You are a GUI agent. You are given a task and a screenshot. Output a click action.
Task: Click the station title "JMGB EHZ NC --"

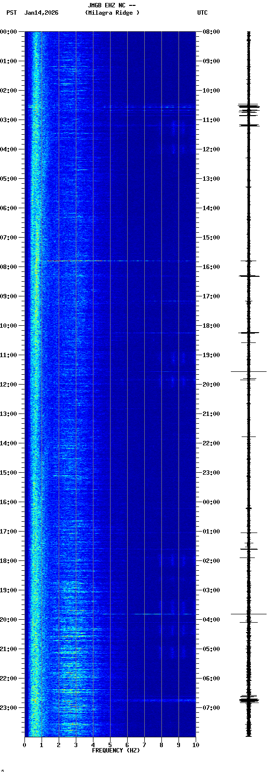(112, 5)
